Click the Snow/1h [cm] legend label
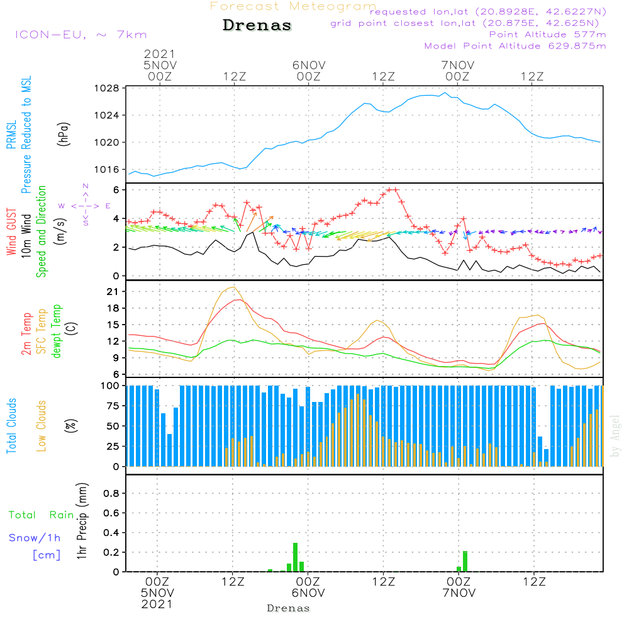Image resolution: width=629 pixels, height=629 pixels. (x=35, y=546)
